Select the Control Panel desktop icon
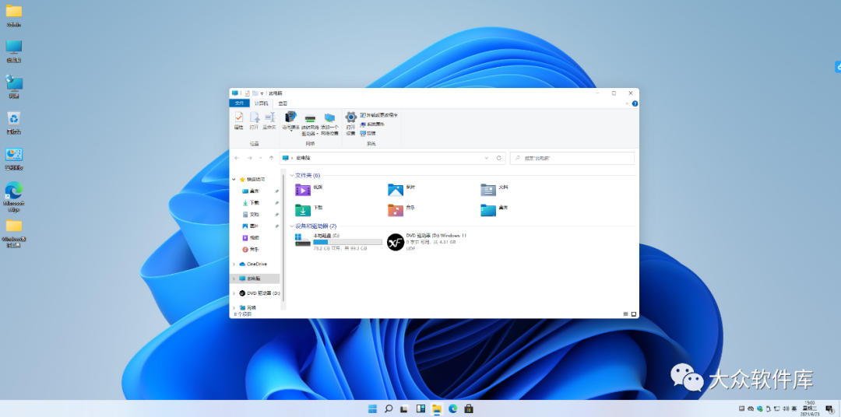The image size is (841, 417). 14,159
